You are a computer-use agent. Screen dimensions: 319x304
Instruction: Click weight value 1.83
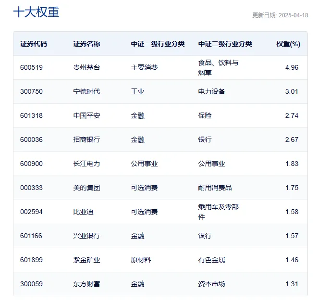pos(292,164)
